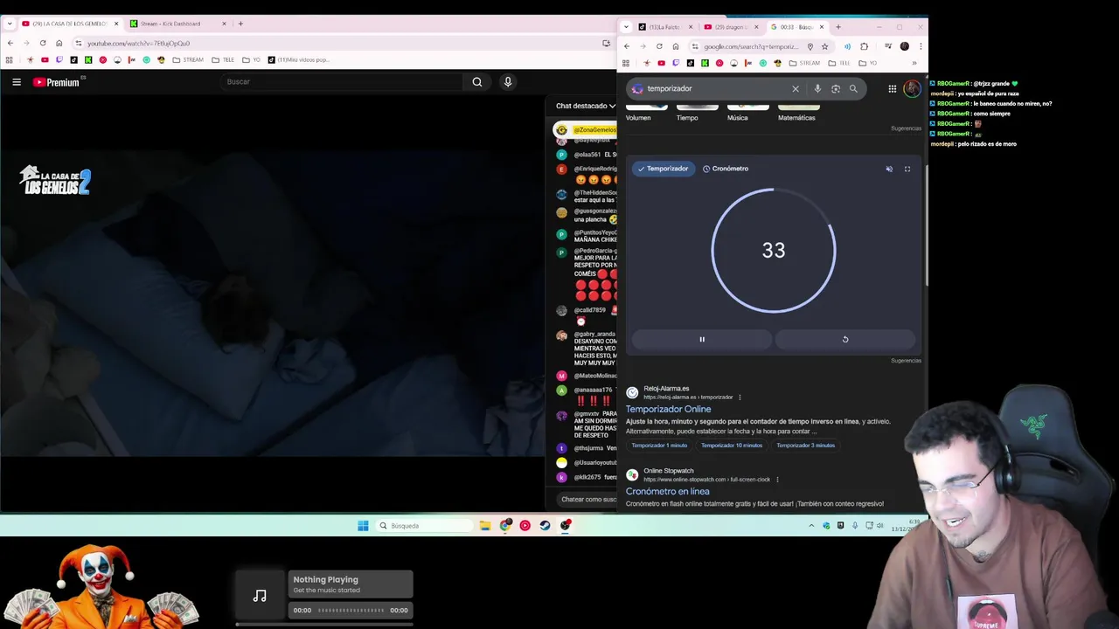Open the Google account avatar
Viewport: 1119px width, 629px height.
tap(912, 89)
